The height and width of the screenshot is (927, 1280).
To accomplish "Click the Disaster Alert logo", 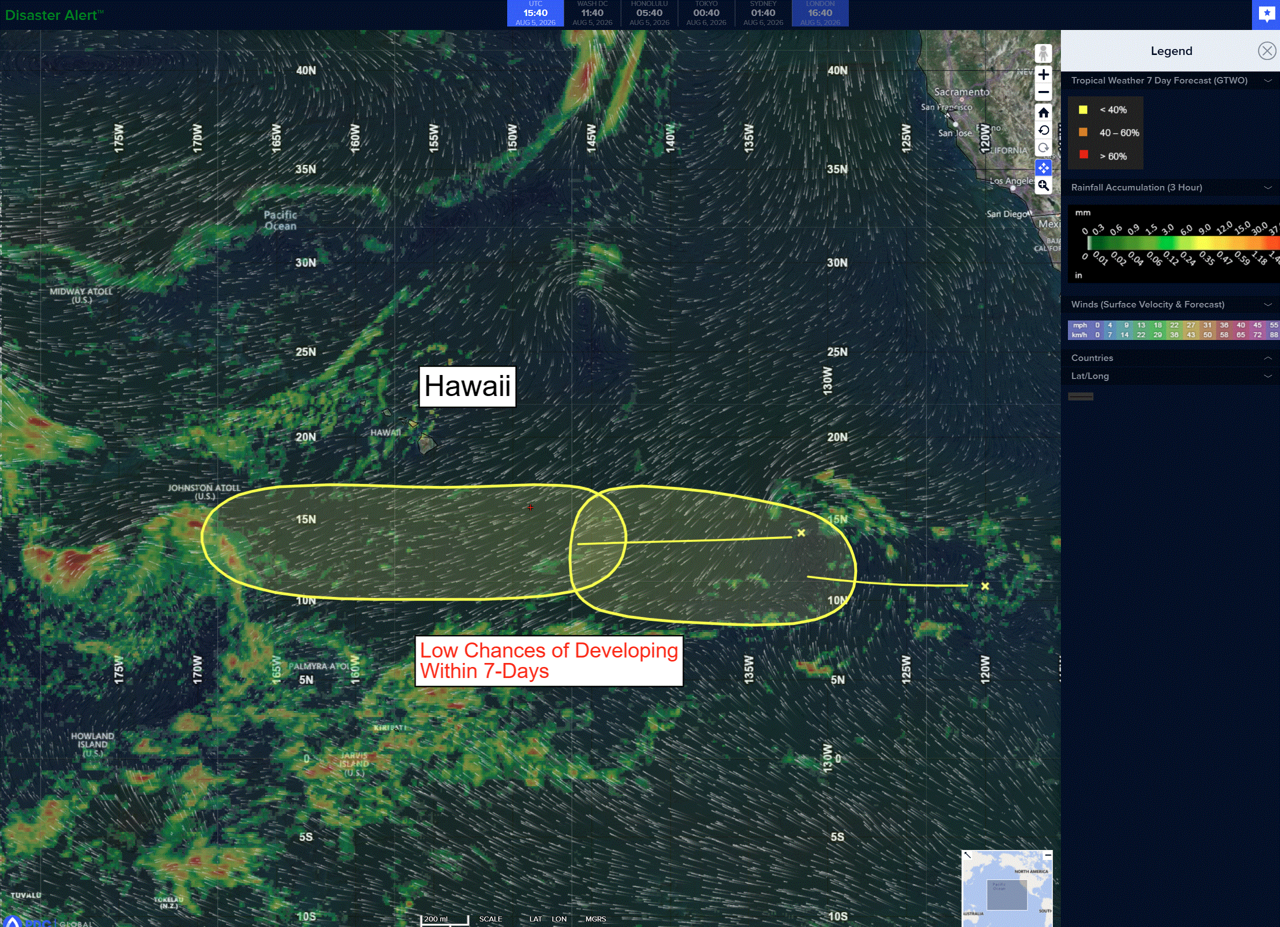I will point(54,15).
